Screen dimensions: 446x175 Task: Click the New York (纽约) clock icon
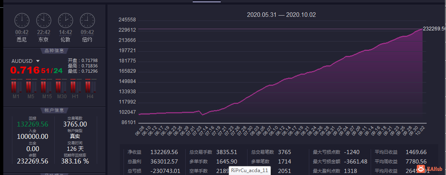click(x=87, y=21)
